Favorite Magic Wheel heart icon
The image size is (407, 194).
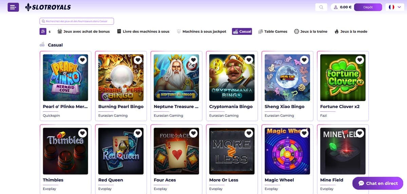click(304, 133)
